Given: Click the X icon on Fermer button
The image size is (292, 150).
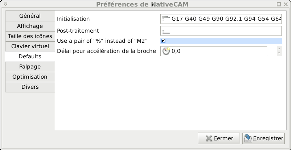Looking at the screenshot, I should (209, 138).
